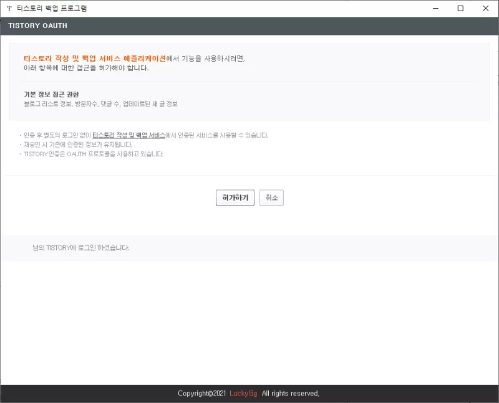Image resolution: width=499 pixels, height=403 pixels.
Task: Click the 허가하기 button
Action: click(x=235, y=197)
